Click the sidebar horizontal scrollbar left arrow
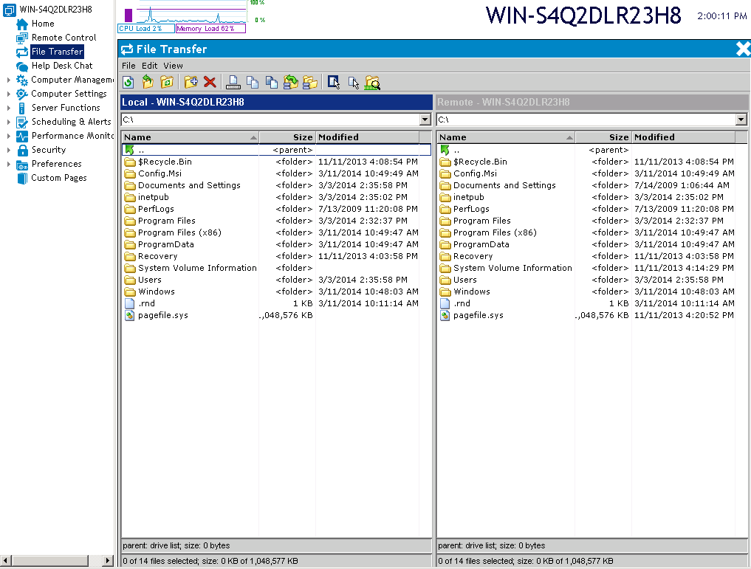The image size is (751, 569). tap(6, 560)
